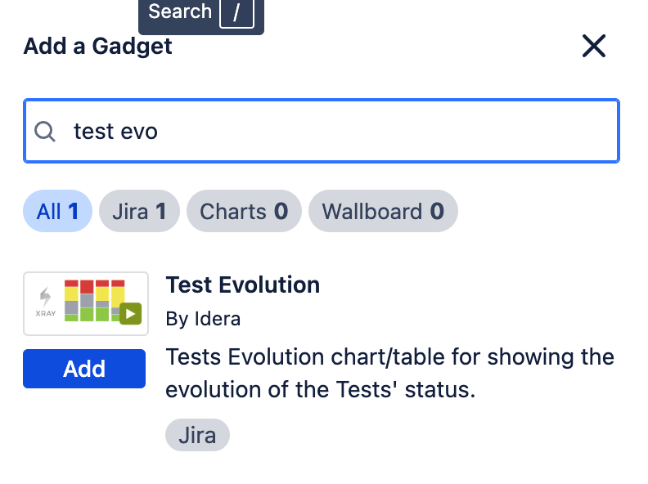Click the Tests Evolution description text
The width and height of the screenshot is (648, 484).
[389, 373]
